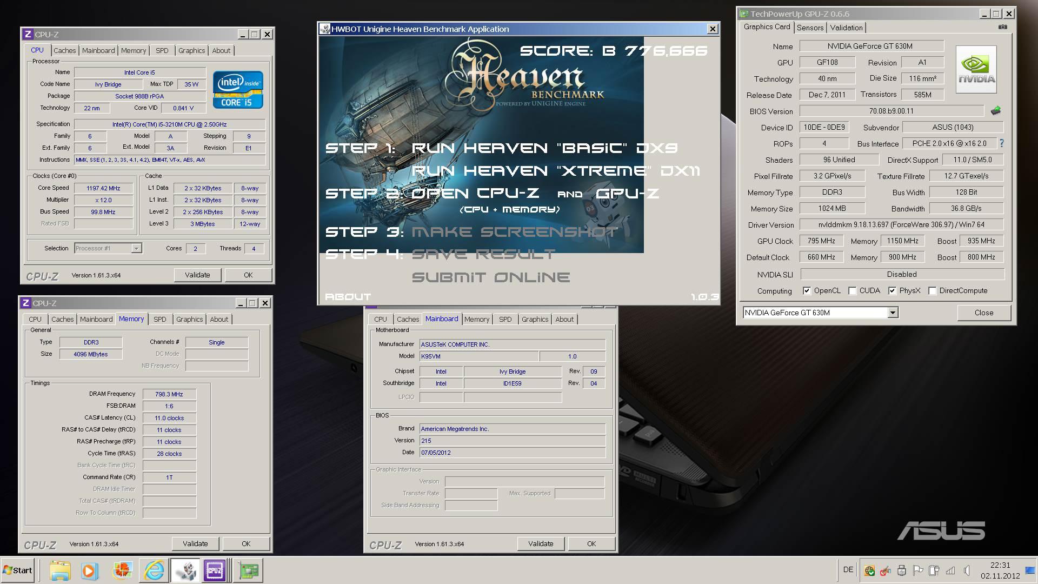The height and width of the screenshot is (584, 1038).
Task: Click SAVE RESULT in HWBOT Heaven
Action: [483, 254]
